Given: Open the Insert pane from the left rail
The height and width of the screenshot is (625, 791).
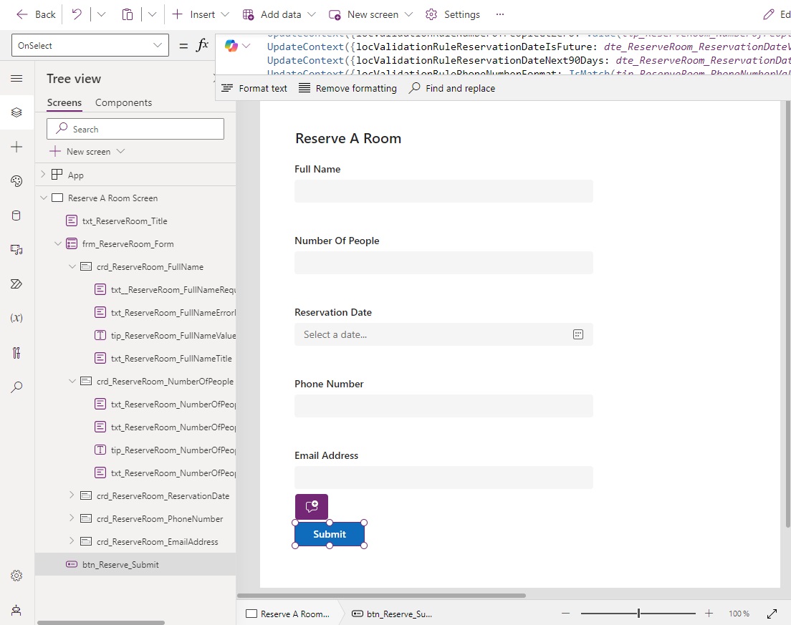Looking at the screenshot, I should point(16,147).
